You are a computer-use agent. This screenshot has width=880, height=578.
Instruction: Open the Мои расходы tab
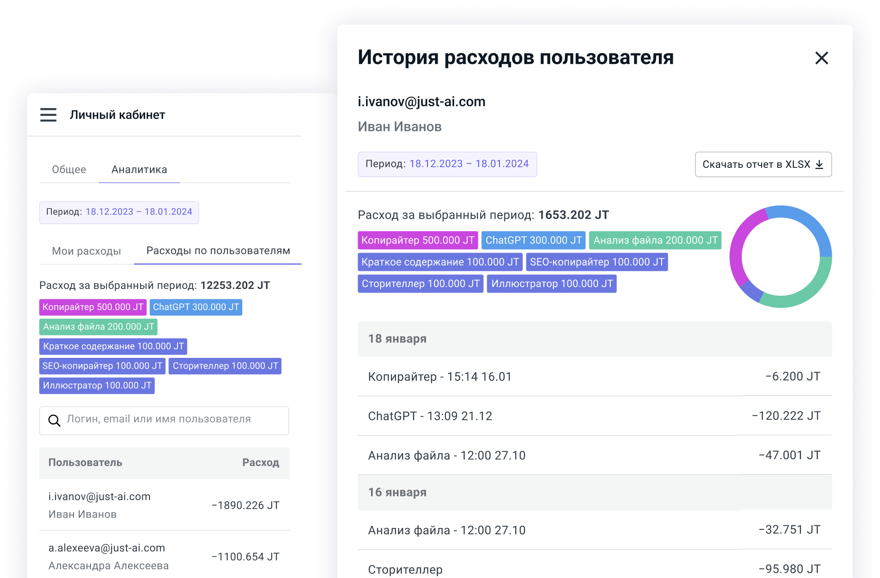(86, 251)
